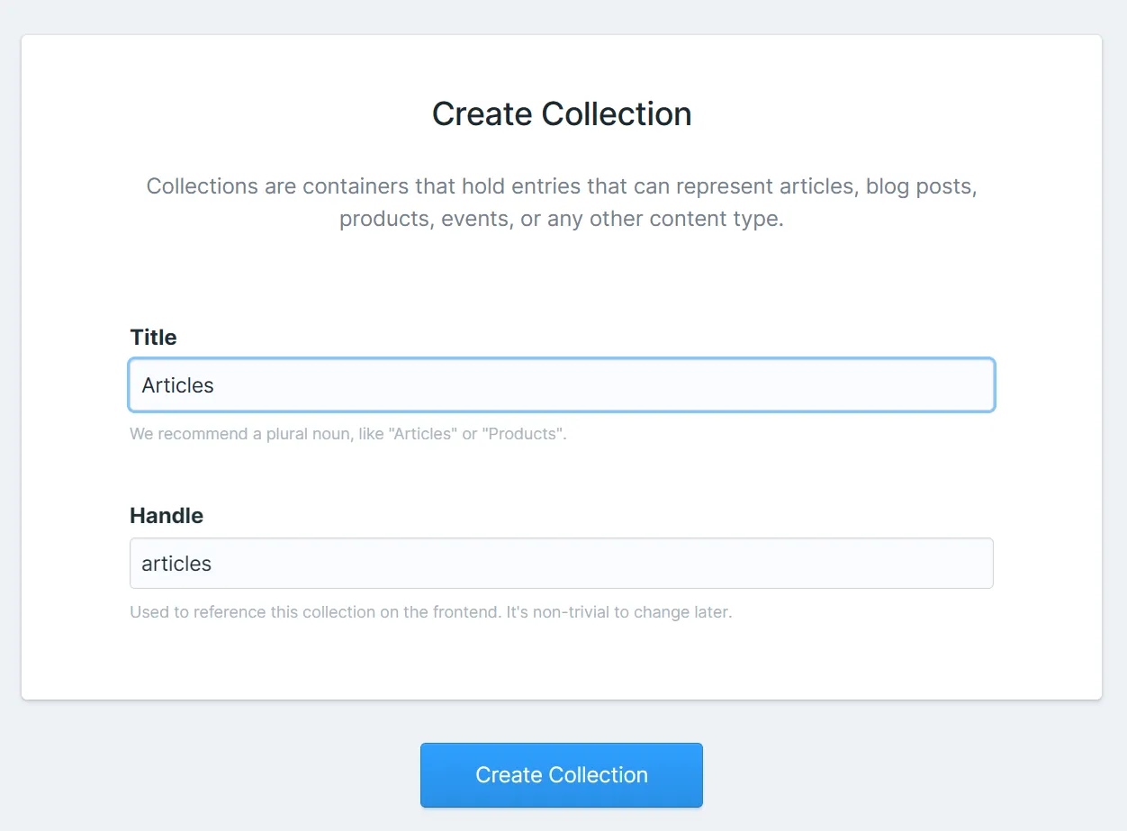
Task: Click the Create Collection page heading
Action: 562,114
